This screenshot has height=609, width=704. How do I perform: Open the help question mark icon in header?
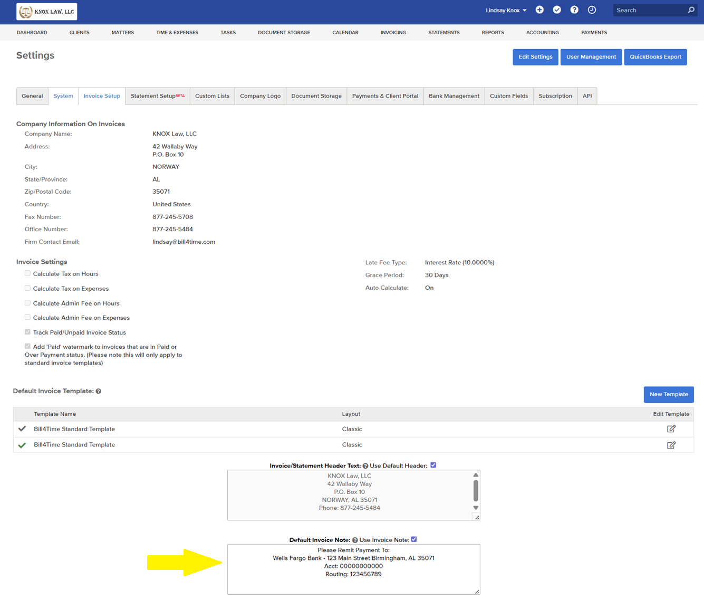574,10
